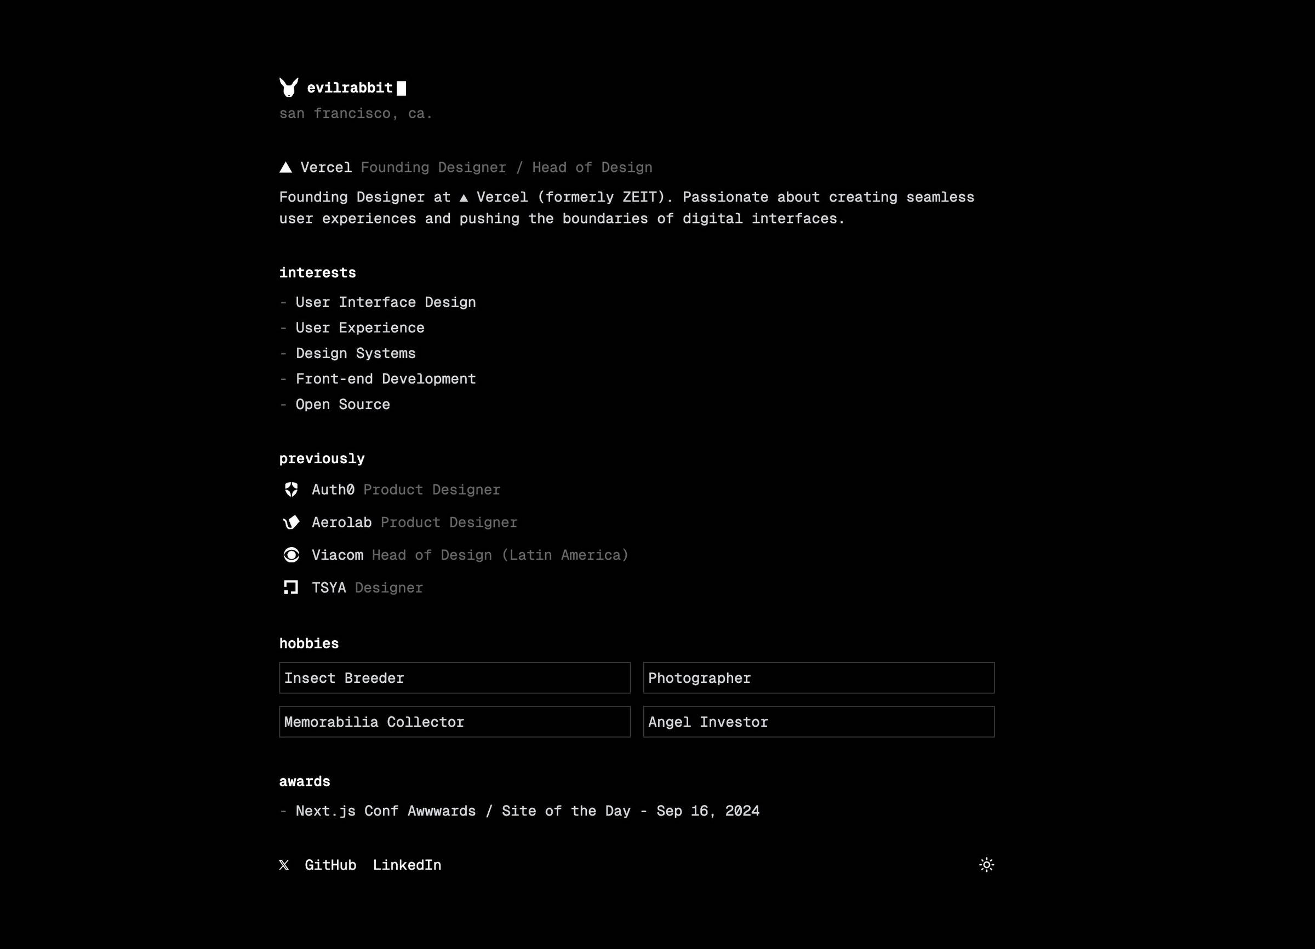Screen dimensions: 1315x949
Task: Click 'Design Systems' interest item
Action: click(356, 353)
